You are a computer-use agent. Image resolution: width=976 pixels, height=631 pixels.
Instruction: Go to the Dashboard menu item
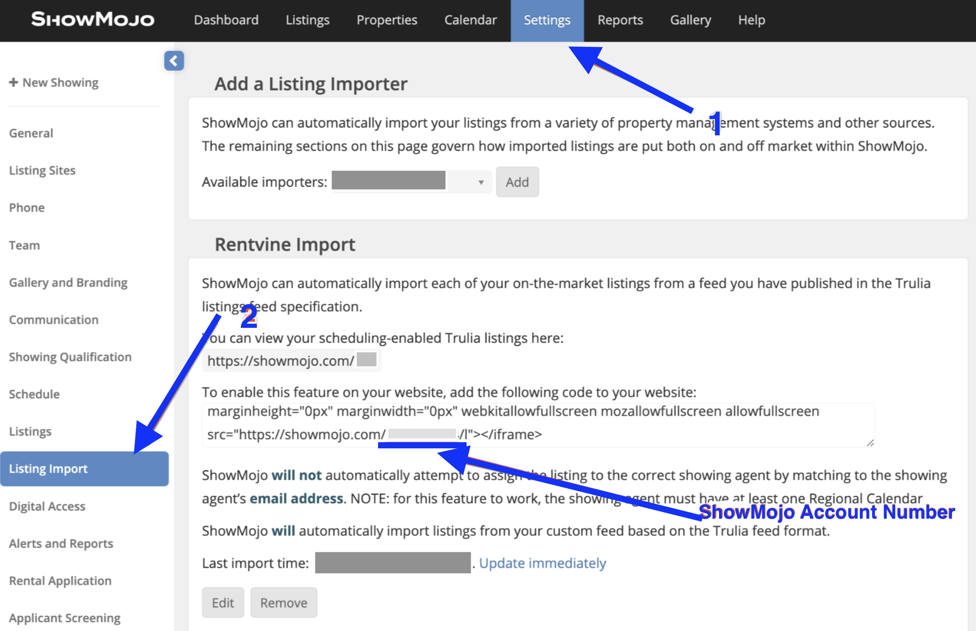(x=226, y=20)
